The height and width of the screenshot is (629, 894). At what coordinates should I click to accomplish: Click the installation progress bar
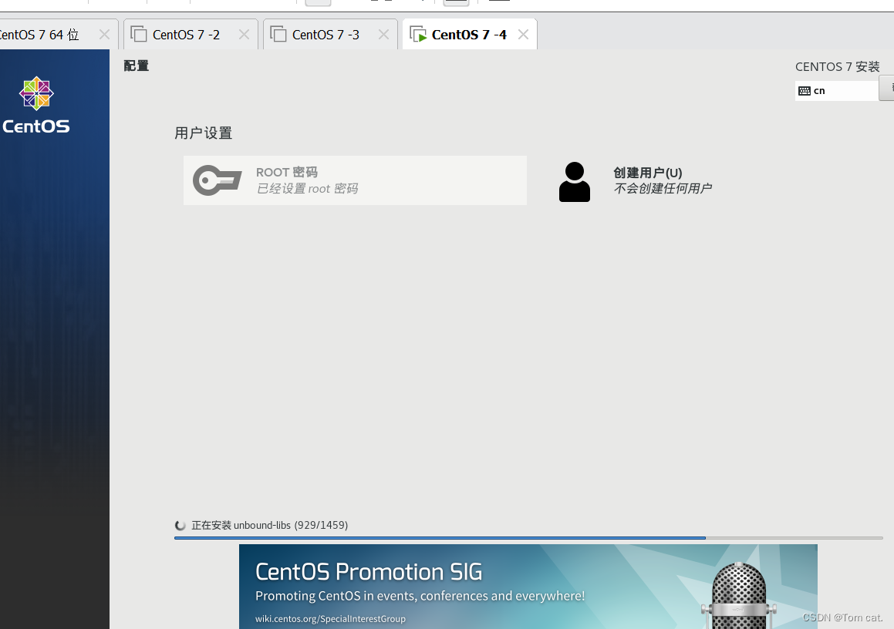(528, 538)
